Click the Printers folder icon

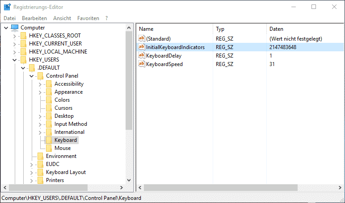(41, 180)
